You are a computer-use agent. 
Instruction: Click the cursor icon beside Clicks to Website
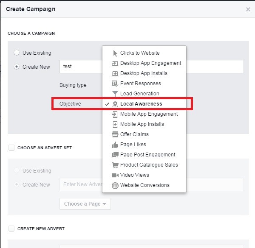click(x=115, y=53)
